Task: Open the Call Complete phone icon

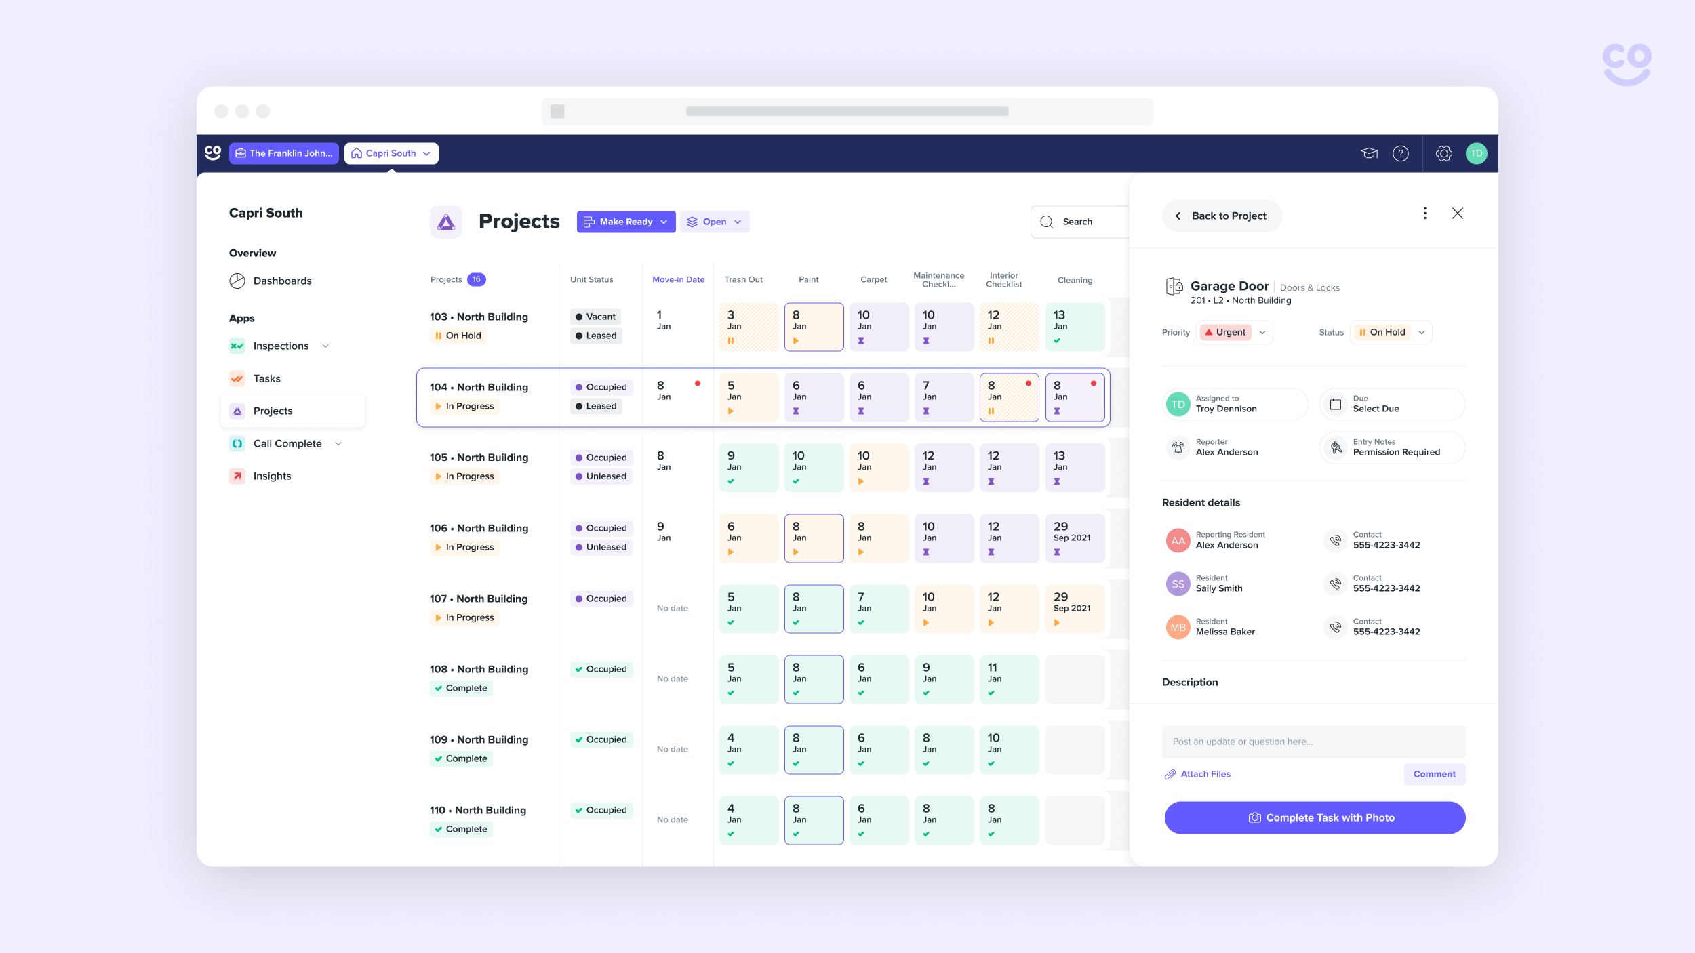Action: click(x=237, y=443)
